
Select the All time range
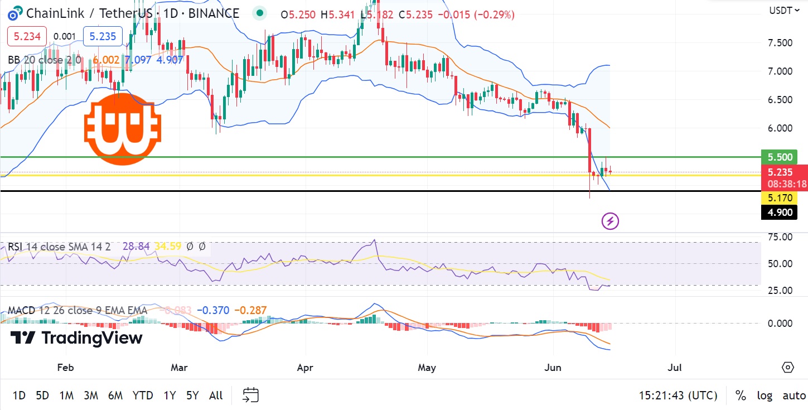pos(216,395)
